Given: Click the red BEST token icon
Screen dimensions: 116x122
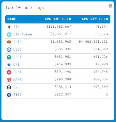Looking at the screenshot, I should tap(9, 72).
